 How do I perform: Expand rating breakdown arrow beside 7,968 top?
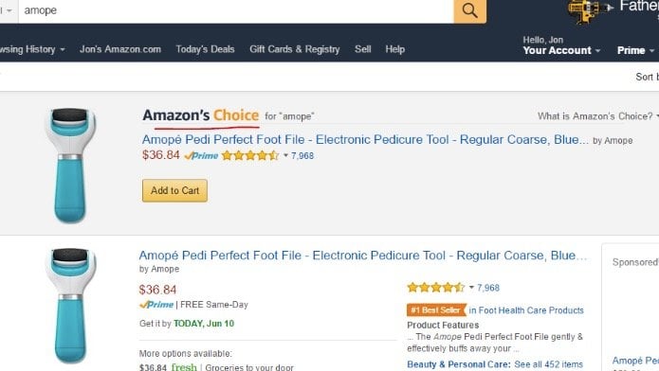285,156
